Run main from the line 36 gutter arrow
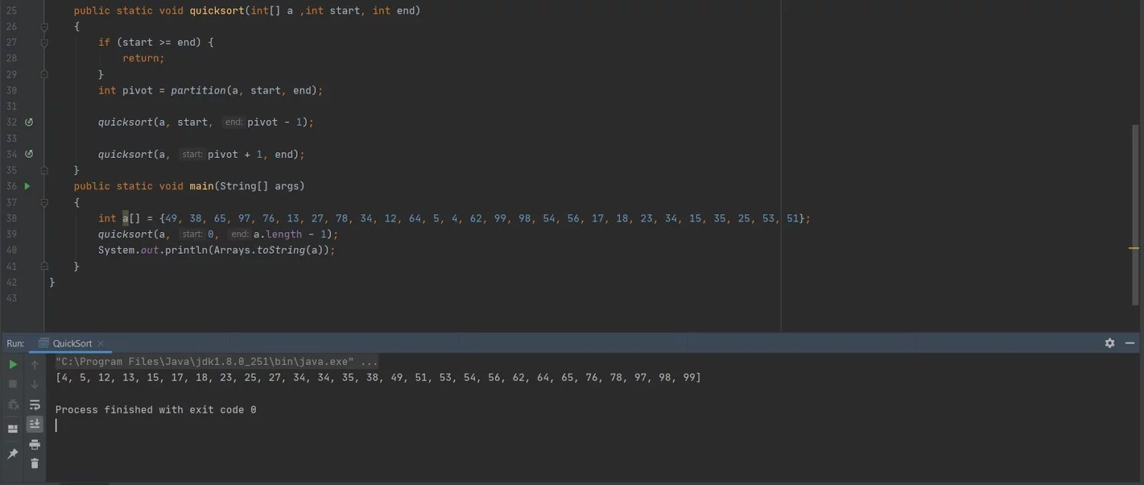 [27, 186]
